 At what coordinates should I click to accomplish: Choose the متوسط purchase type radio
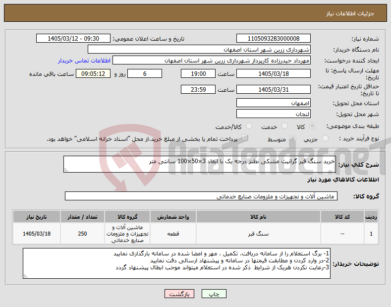pos(293,138)
